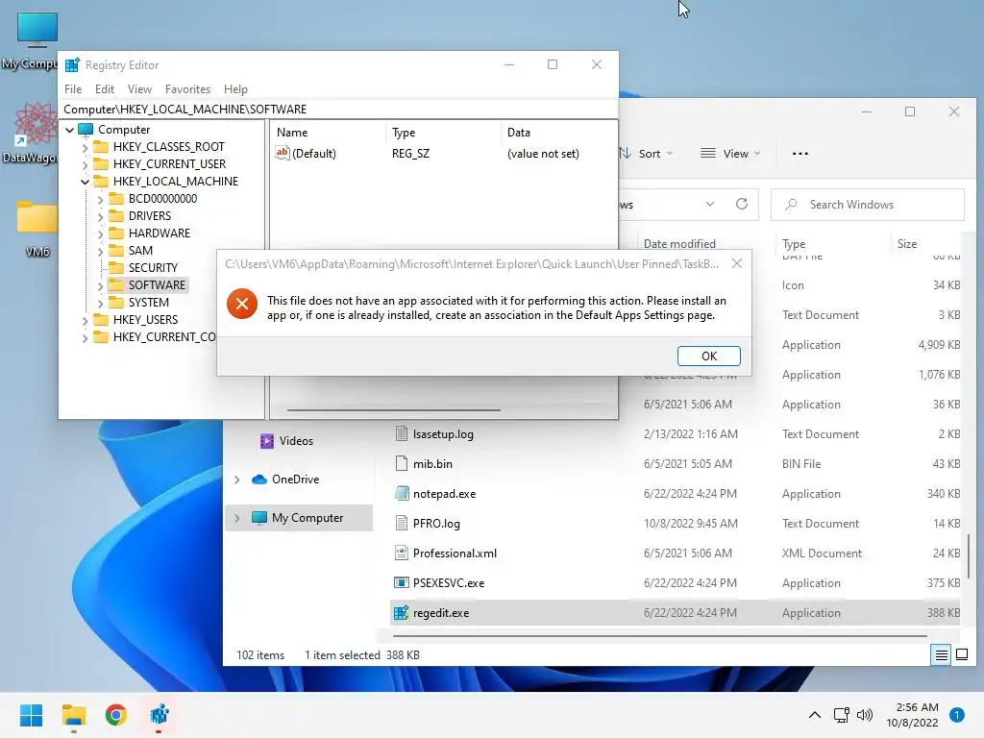Switch to large thumbnails view button
984x738 pixels.
(x=961, y=655)
